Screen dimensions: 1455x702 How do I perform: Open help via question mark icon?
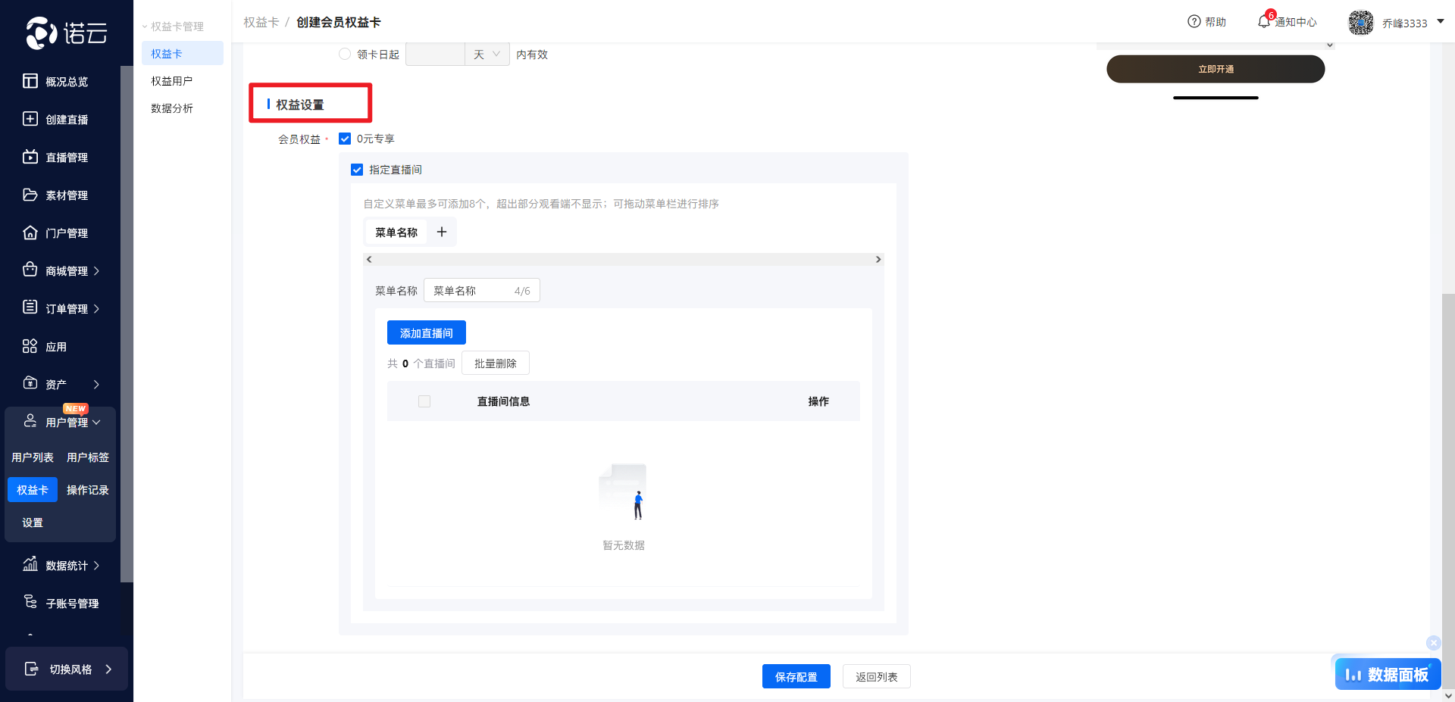point(1194,22)
